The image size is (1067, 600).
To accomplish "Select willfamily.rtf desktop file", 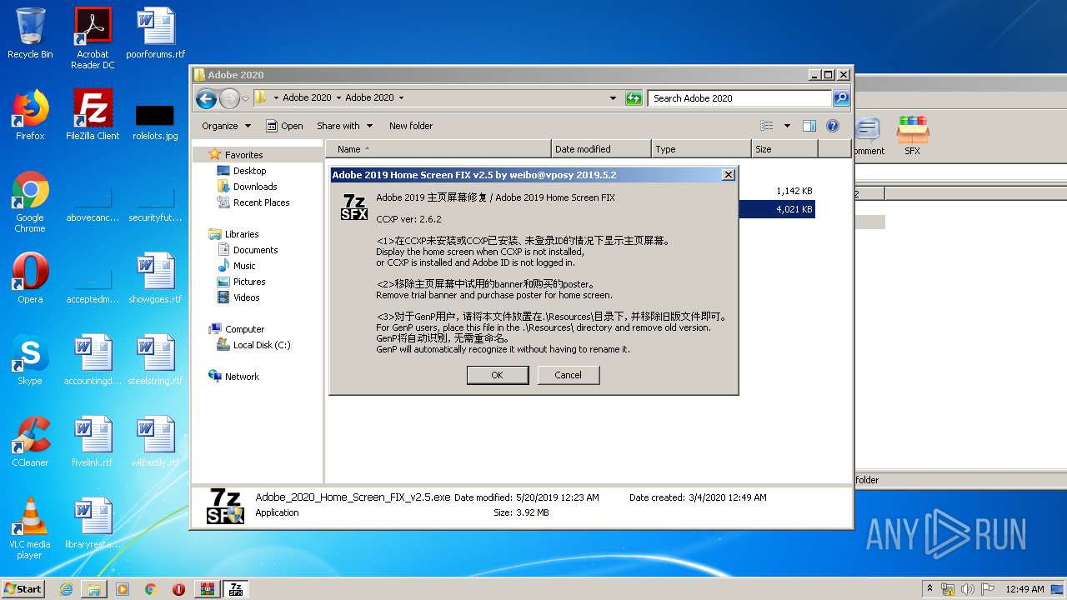I will click(x=155, y=442).
